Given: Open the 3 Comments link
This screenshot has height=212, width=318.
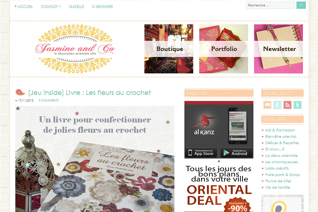Looking at the screenshot, I should coord(48,100).
